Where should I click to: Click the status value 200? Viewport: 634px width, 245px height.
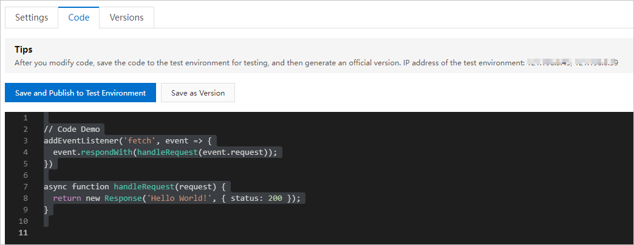pos(274,198)
